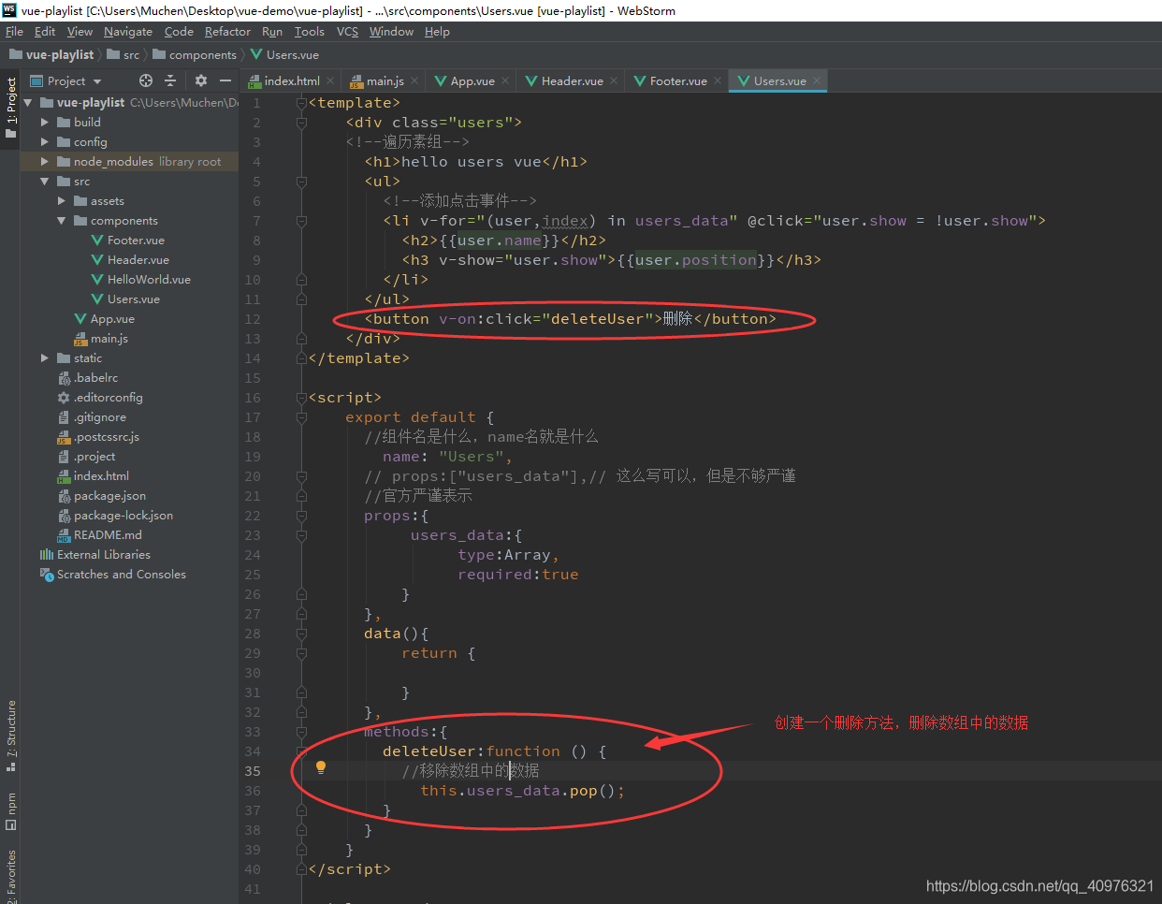Viewport: 1162px width, 904px height.
Task: Click the collapse all icon in Project panel
Action: (x=170, y=80)
